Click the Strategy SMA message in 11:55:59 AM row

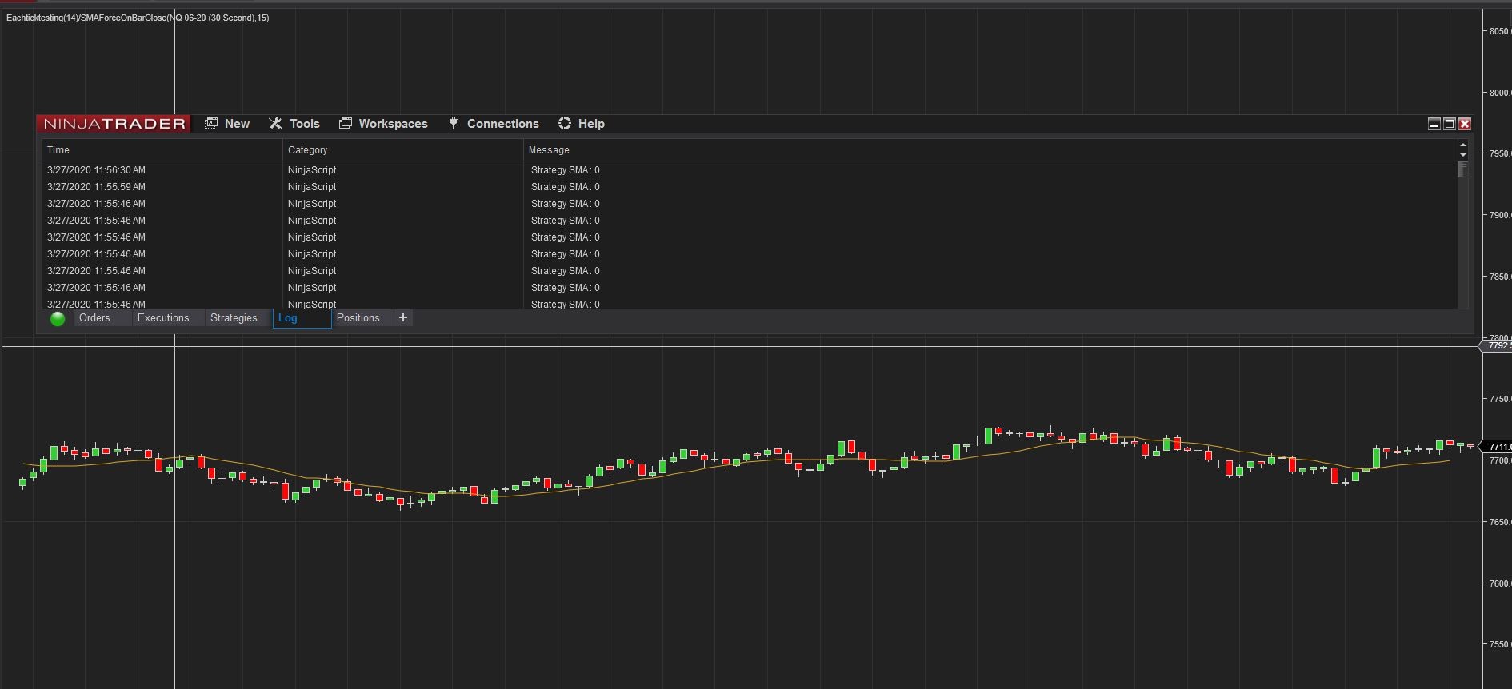tap(565, 187)
